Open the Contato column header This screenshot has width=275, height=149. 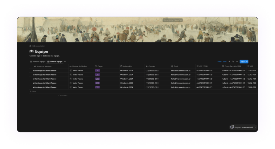point(157,66)
